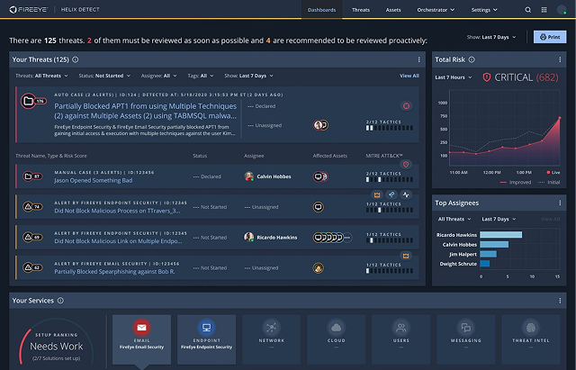Open the Settings menu
Image resolution: width=576 pixels, height=370 pixels.
(x=484, y=10)
